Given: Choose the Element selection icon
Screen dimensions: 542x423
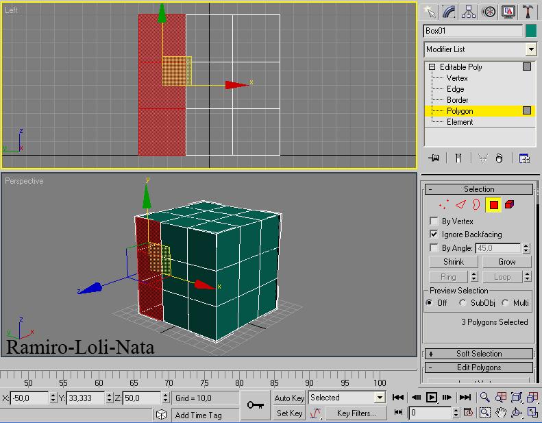Looking at the screenshot, I should [509, 205].
